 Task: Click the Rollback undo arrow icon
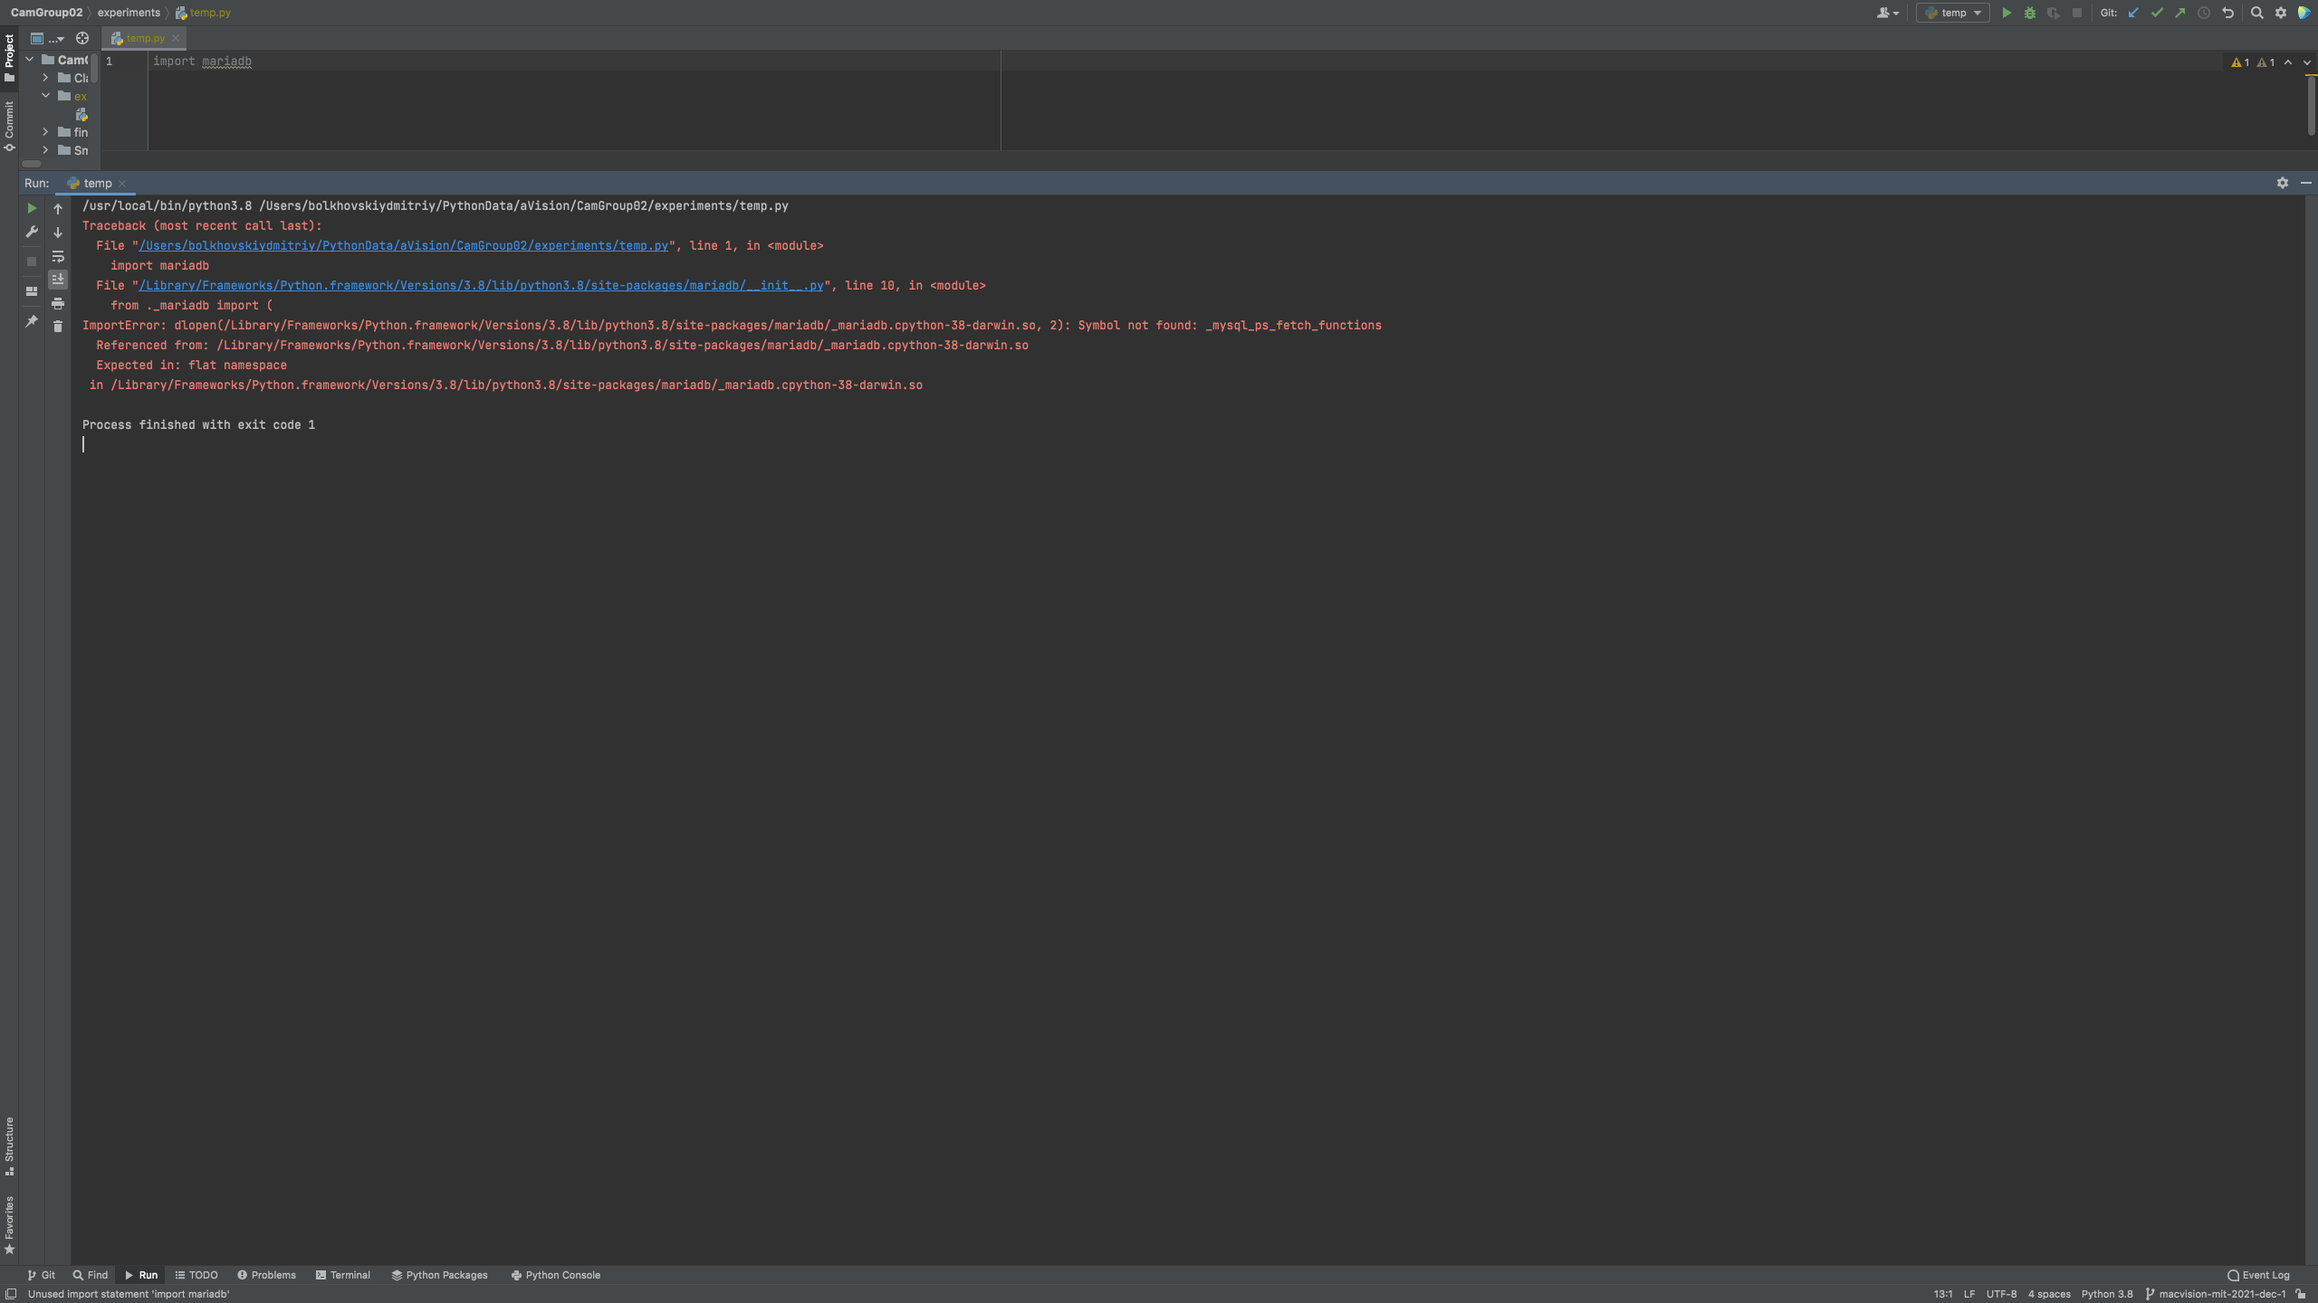click(2228, 13)
